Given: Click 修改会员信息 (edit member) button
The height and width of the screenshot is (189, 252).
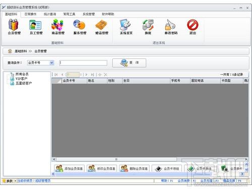Looking at the screenshot, I should [102, 168].
